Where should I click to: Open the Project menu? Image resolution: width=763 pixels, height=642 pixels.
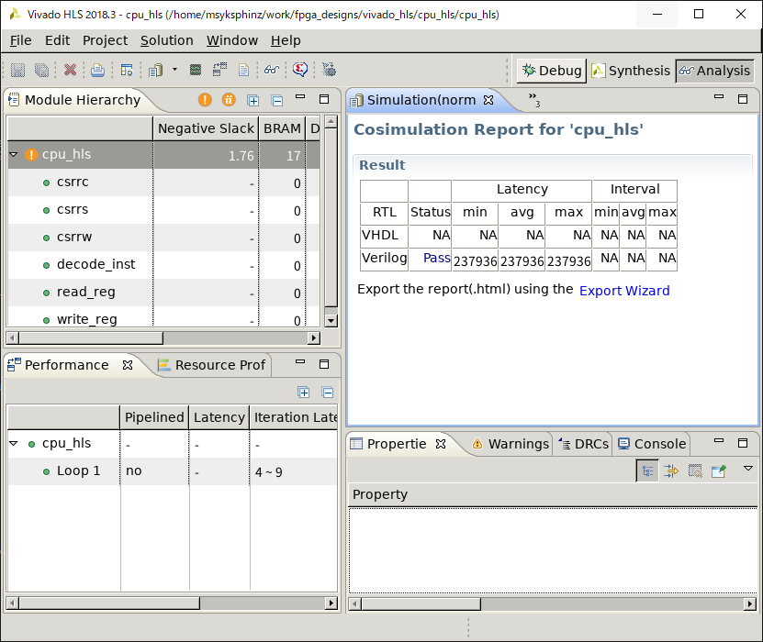[x=105, y=40]
